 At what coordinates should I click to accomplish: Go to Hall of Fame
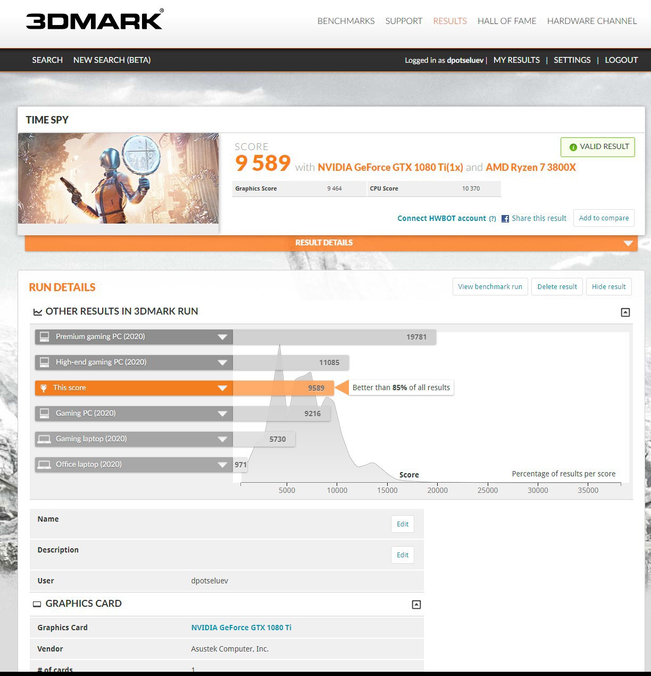tap(507, 21)
